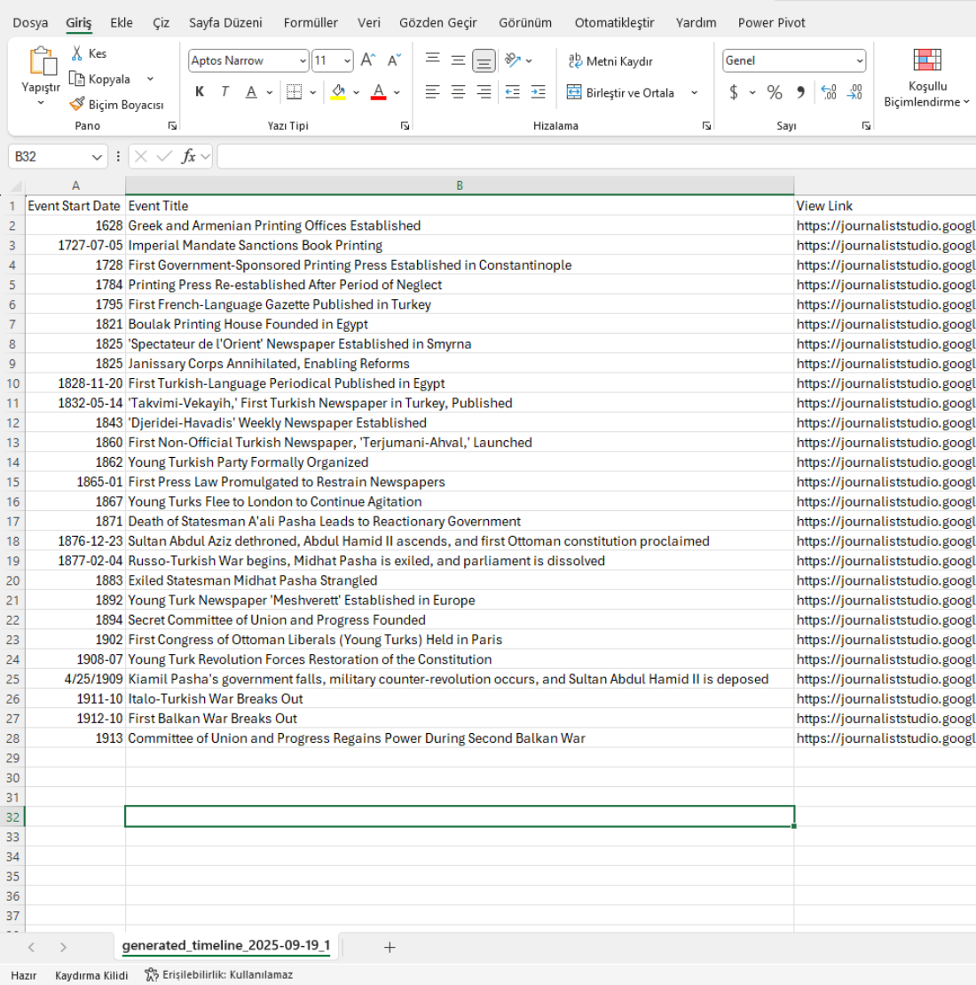Increase decimal places
The image size is (976, 985).
(x=829, y=92)
